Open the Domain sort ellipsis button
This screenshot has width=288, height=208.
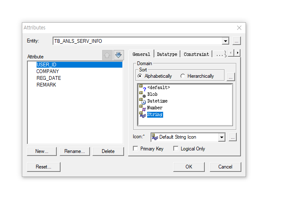coord(231,77)
